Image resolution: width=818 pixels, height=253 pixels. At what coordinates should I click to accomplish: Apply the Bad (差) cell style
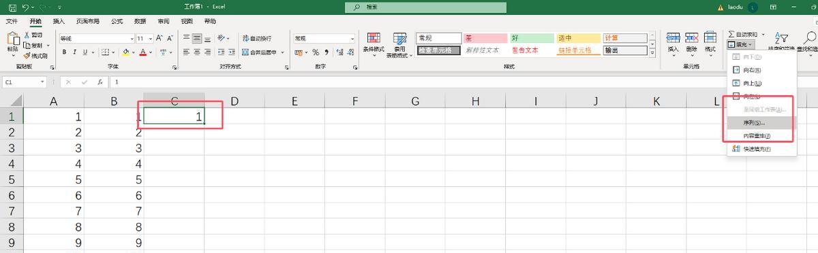pyautogui.click(x=485, y=38)
